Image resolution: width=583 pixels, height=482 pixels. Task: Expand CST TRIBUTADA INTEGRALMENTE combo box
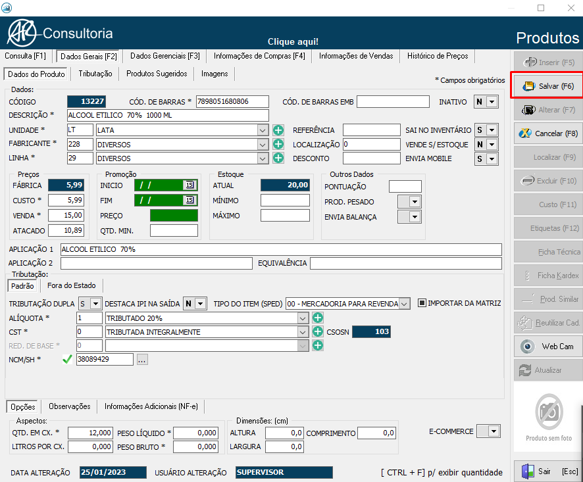(x=303, y=332)
